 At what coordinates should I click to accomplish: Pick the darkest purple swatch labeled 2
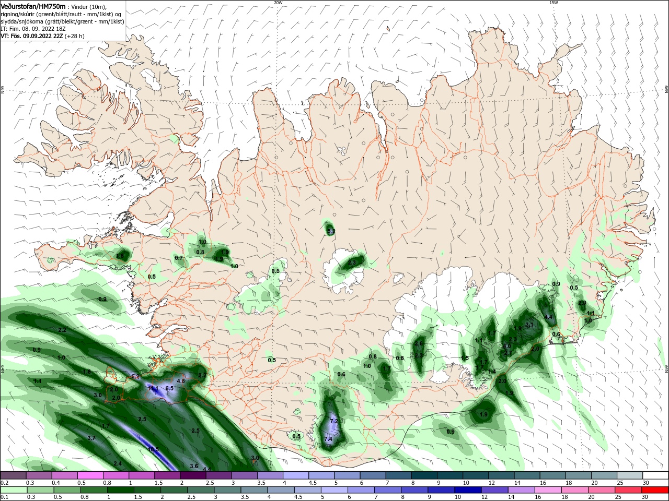click(192, 475)
